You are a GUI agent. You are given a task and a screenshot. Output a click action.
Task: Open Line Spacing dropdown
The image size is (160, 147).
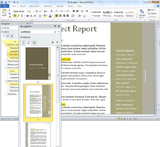[x=73, y=16]
